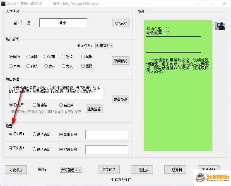
Task: Click the 生成前先保存 hint text
Action: click(121, 180)
